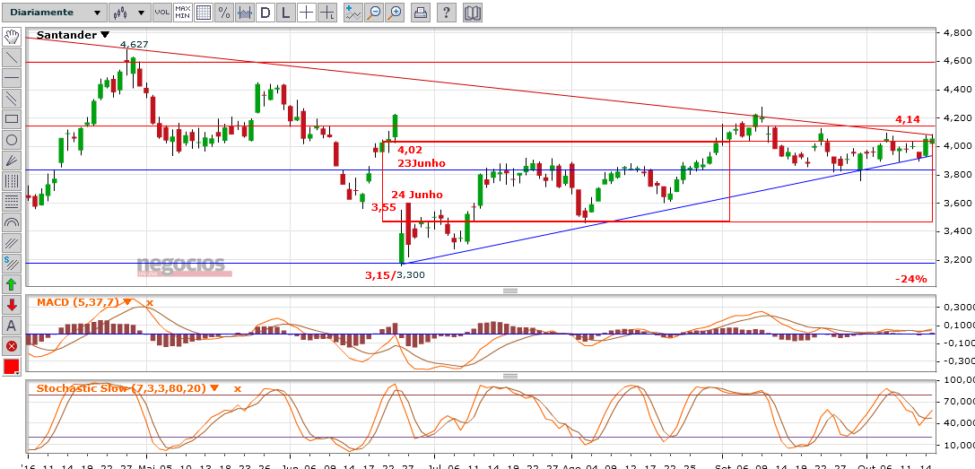
Task: Click the splitter handle above Stochastic panel
Action: click(x=509, y=377)
